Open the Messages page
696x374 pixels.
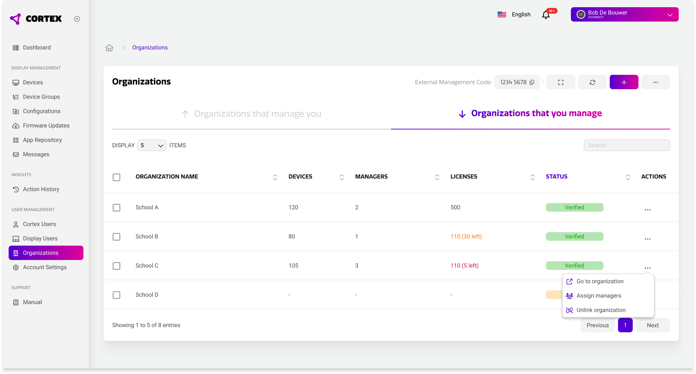point(36,154)
